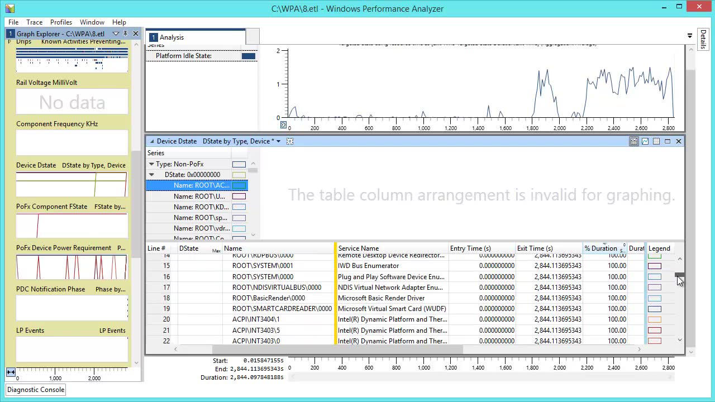Select the ACPI\INT3404\1 row
Viewport: 715px width, 402px height.
tap(411, 319)
